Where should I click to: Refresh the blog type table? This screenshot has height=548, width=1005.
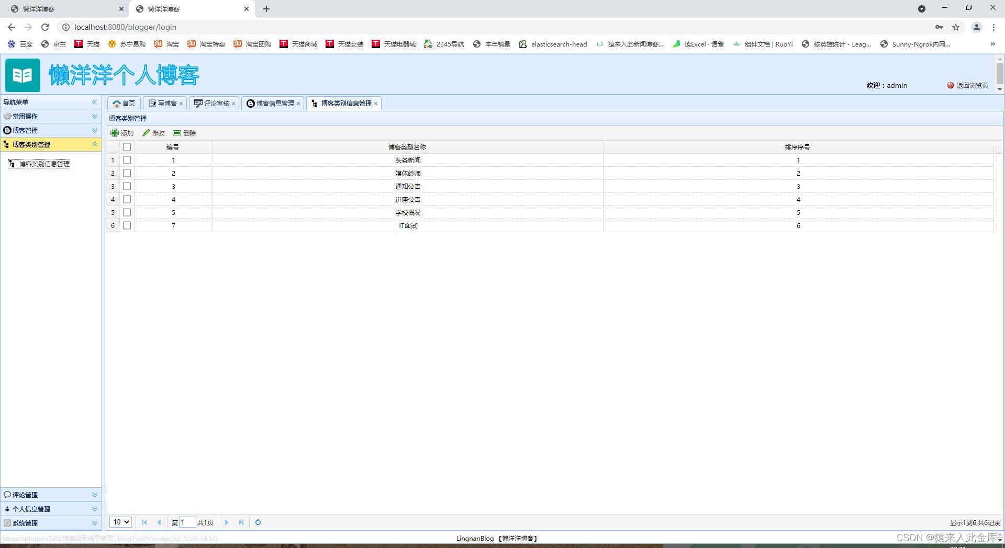tap(258, 522)
